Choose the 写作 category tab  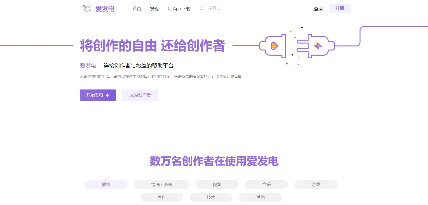161,197
